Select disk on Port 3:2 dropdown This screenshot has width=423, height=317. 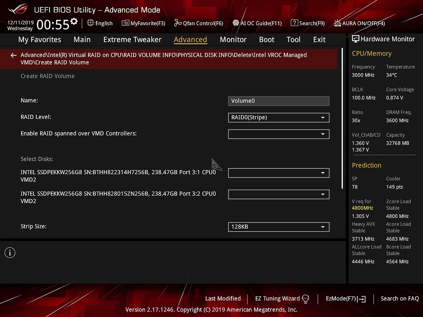(278, 194)
